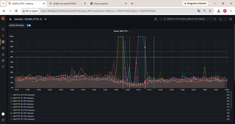Toggle series MK-FTTH: #2 CPU utilization
The width and height of the screenshot is (235, 124).
[x=23, y=113]
